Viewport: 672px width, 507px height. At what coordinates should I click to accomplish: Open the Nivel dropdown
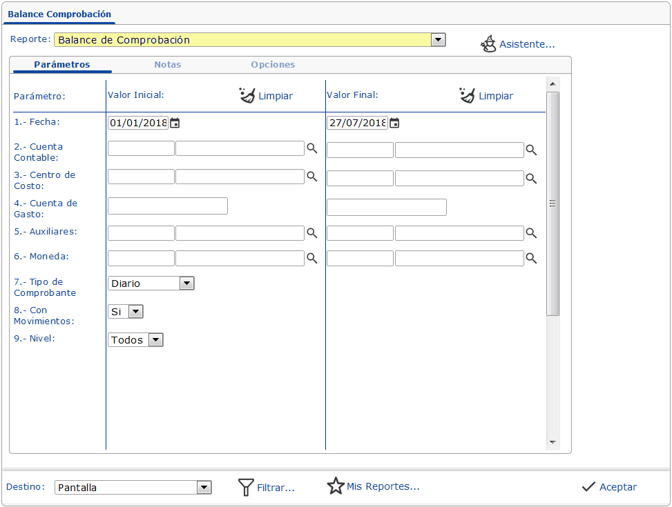pos(156,339)
